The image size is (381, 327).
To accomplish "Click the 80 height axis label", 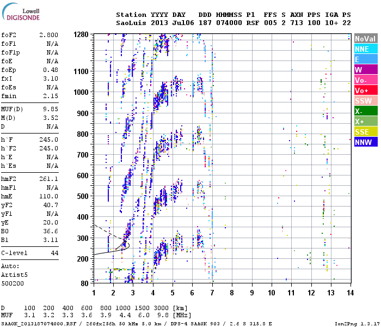I will 85,283.
